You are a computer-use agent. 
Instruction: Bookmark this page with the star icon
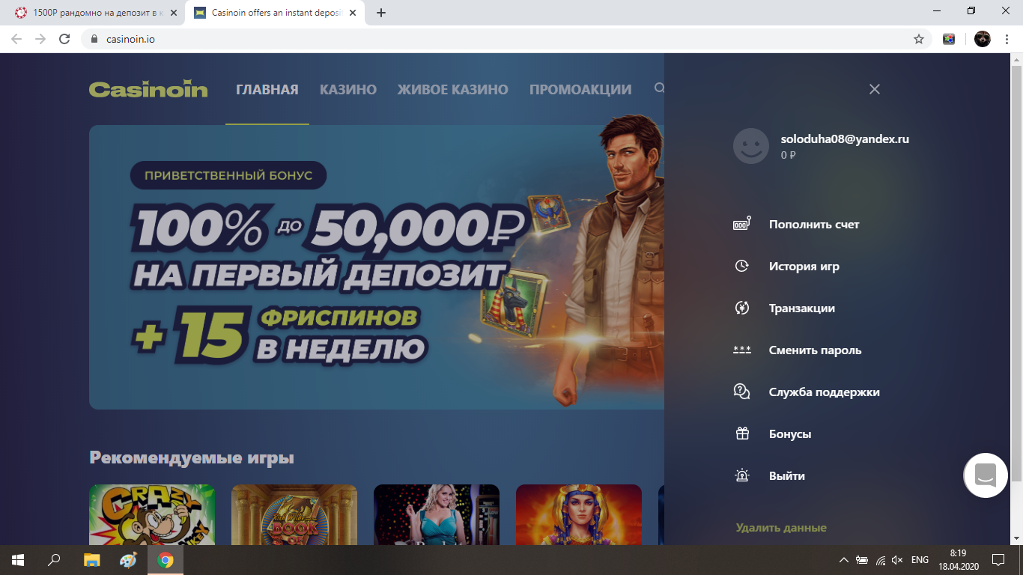tap(919, 39)
